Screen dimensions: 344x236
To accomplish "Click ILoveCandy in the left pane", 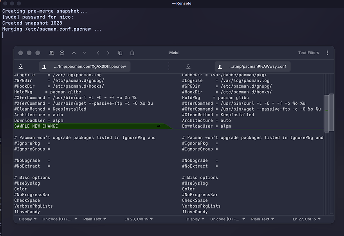I will point(27,212).
